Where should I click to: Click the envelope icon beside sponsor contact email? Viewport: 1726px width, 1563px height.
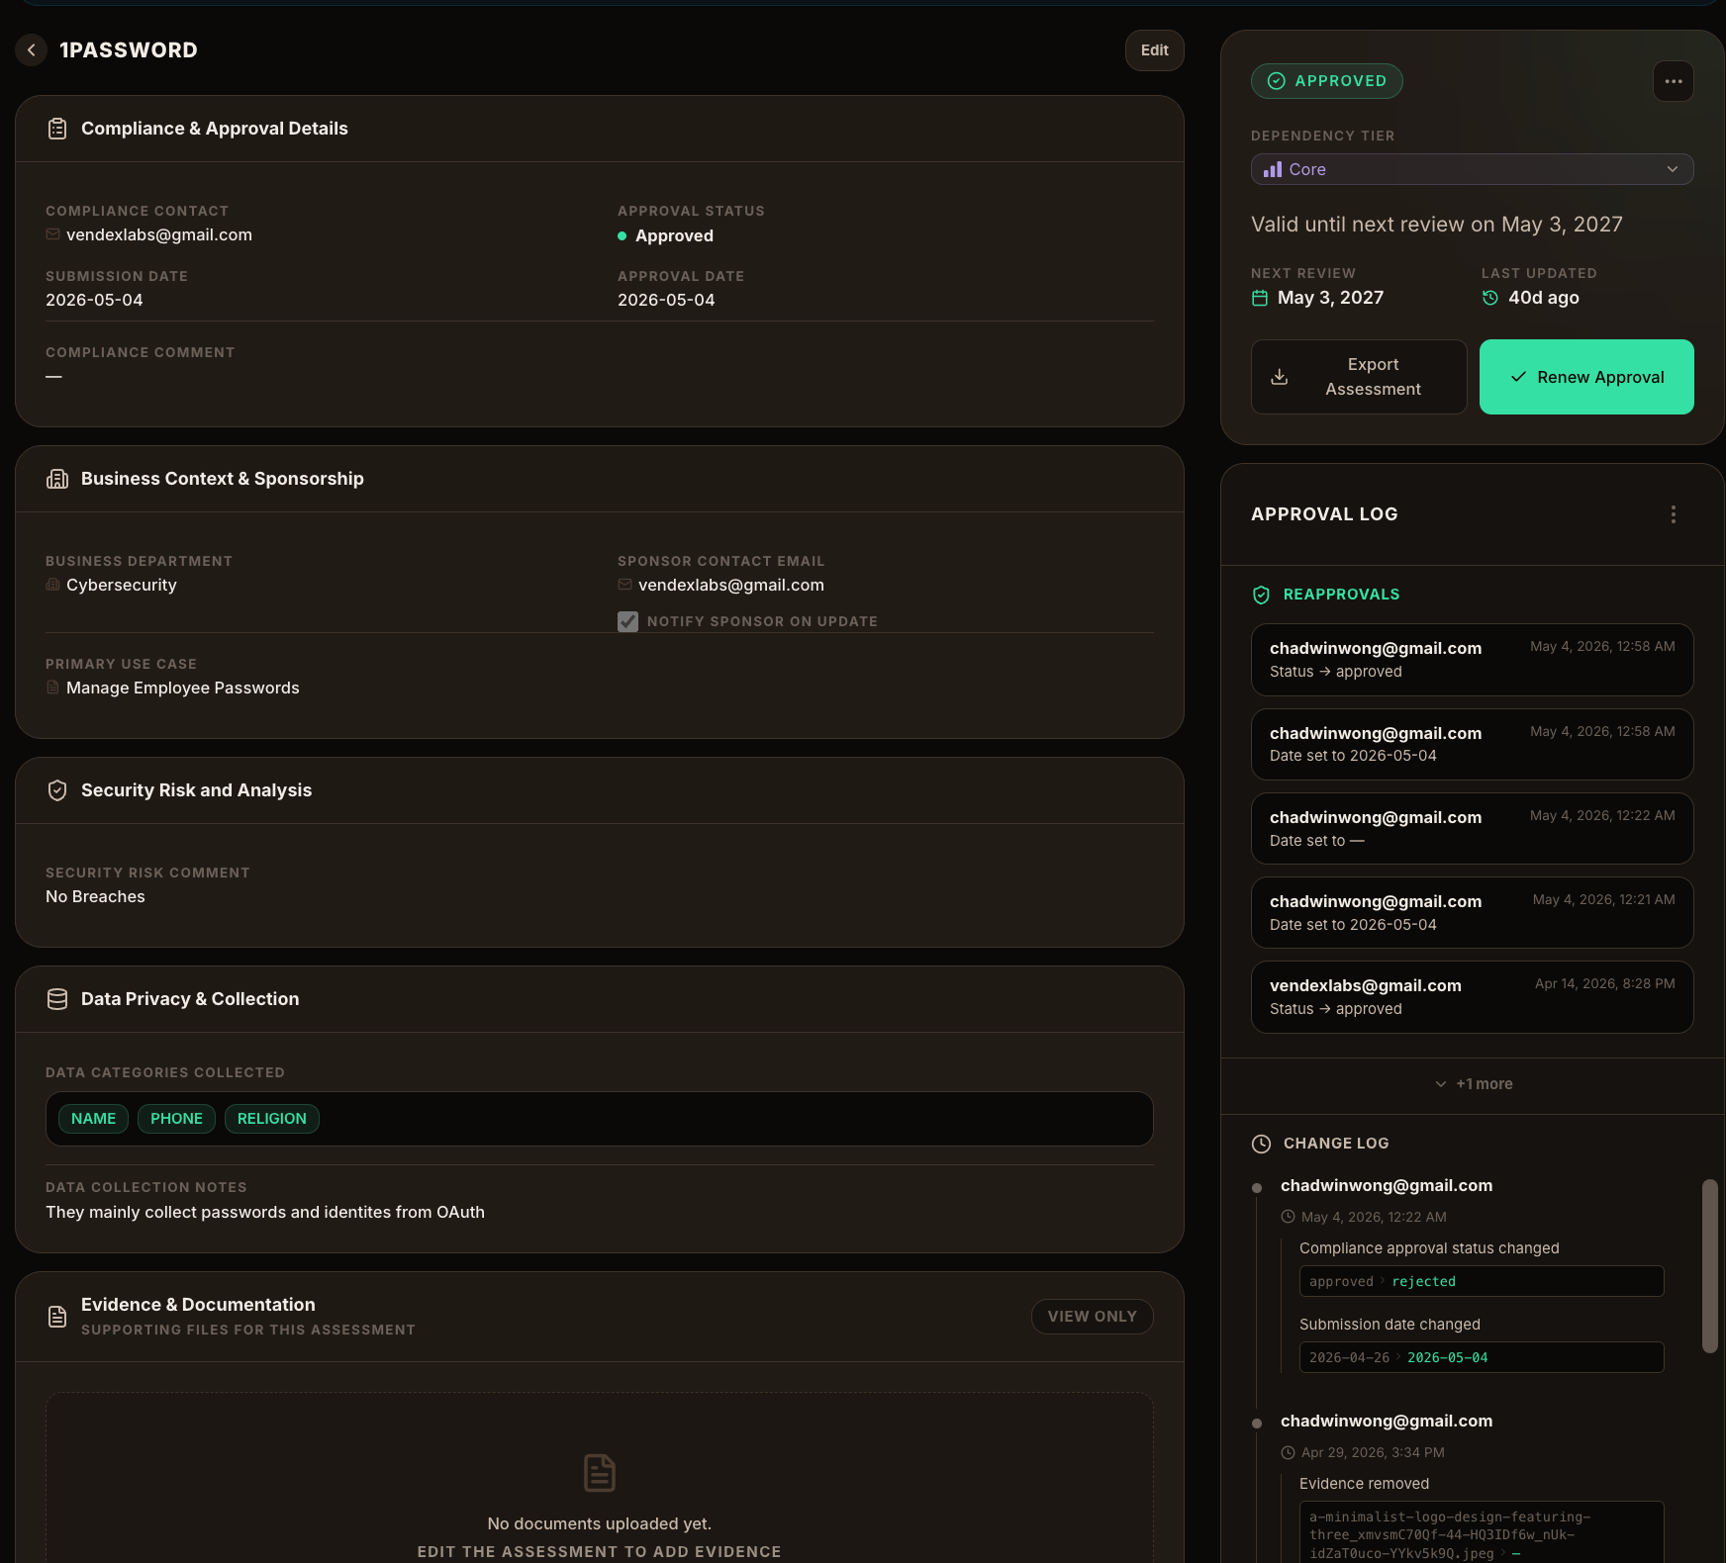click(x=624, y=585)
